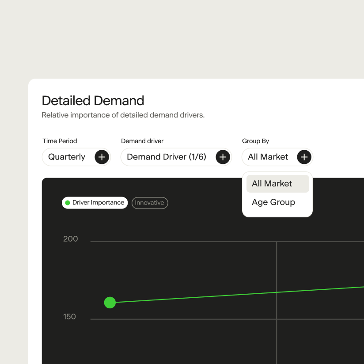Click the plus icon on the Quarterly selector
This screenshot has height=364, width=364.
point(102,157)
